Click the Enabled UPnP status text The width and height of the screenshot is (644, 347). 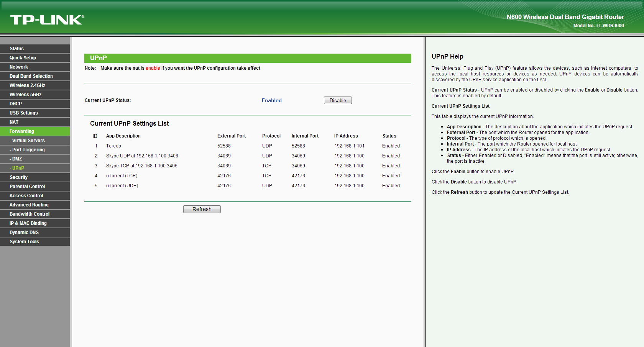point(272,100)
